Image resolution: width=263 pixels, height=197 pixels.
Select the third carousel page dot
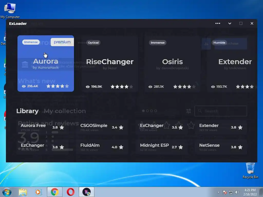[x=152, y=111]
